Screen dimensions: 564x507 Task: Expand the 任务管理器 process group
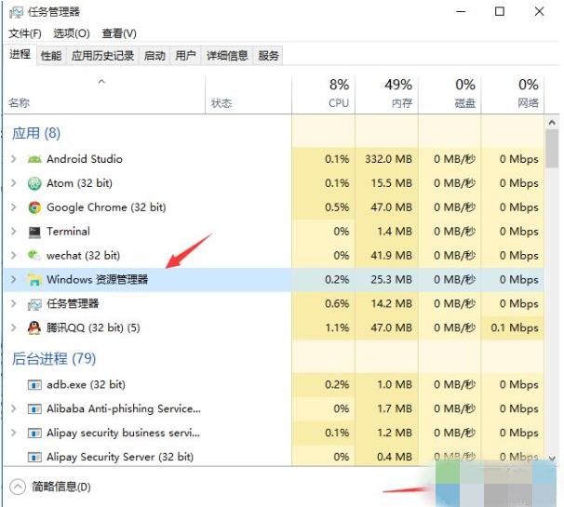(x=13, y=304)
